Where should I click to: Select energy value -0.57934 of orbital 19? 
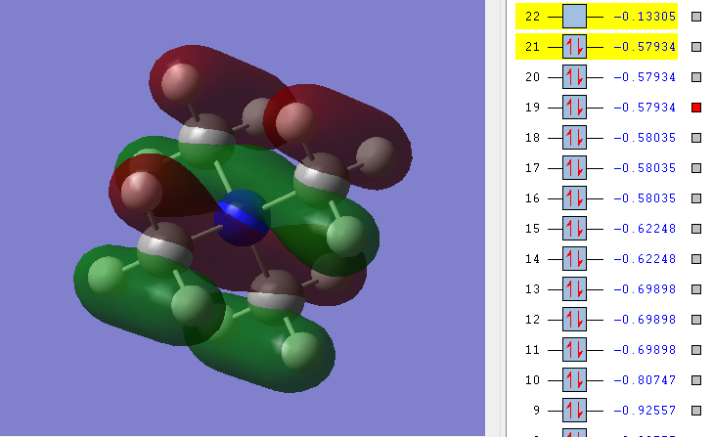[645, 108]
